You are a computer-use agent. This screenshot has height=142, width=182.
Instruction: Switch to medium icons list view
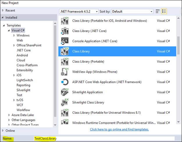164,11
